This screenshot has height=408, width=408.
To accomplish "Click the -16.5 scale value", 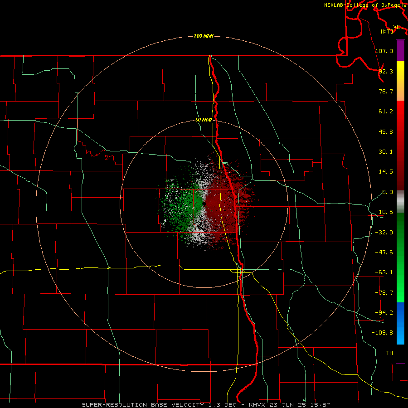I will click(384, 212).
